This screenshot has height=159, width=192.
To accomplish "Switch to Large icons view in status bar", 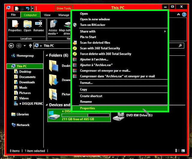I will [x=183, y=151].
